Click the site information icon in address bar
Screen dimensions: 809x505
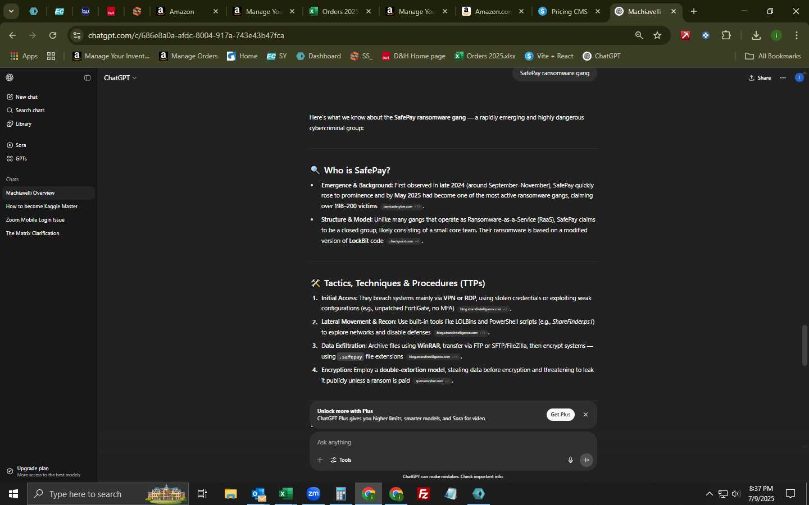click(77, 35)
